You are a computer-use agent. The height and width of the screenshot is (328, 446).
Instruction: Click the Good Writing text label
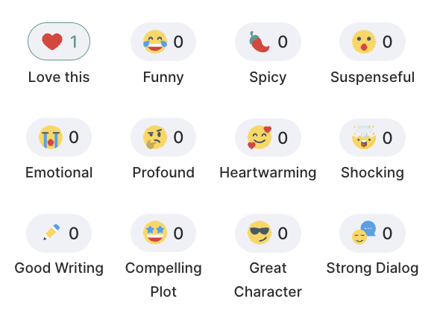coord(59,268)
